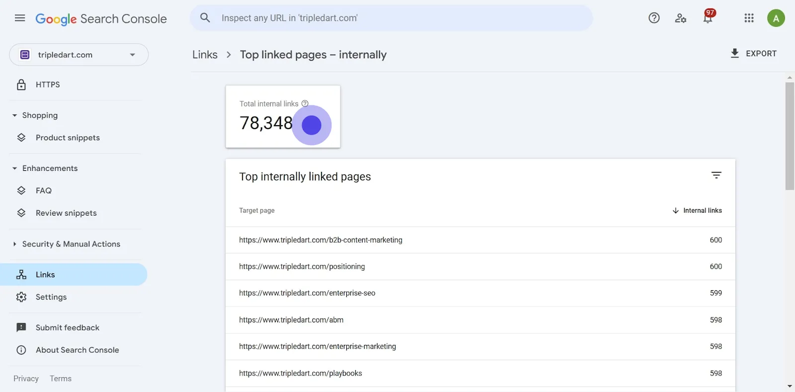The image size is (795, 392).
Task: Open About Search Console
Action: 75,350
